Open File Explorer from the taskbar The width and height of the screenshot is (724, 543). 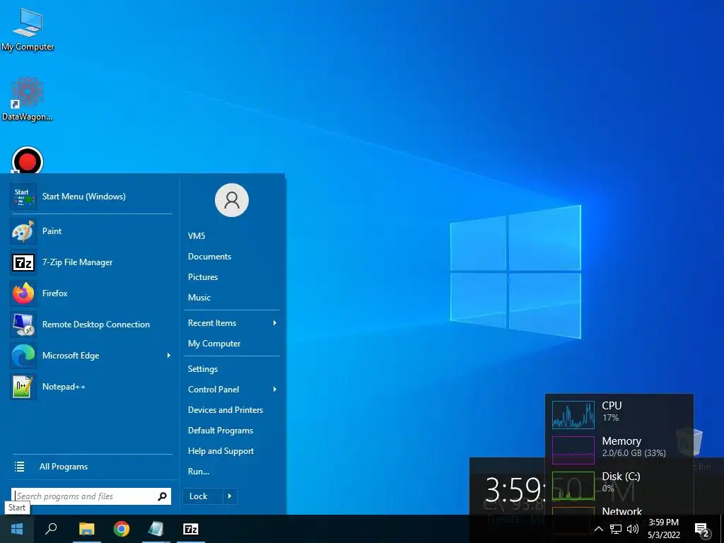pos(86,529)
